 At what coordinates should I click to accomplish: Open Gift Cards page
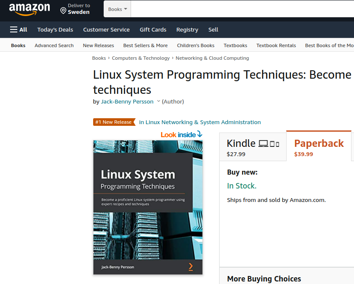pos(153,29)
